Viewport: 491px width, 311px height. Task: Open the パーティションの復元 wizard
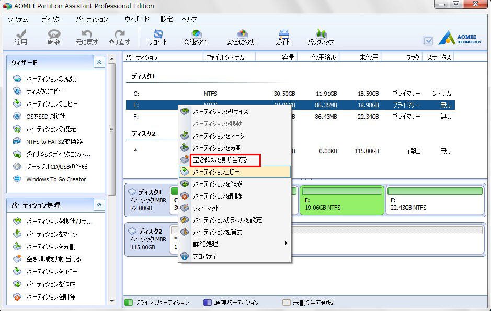coord(51,129)
